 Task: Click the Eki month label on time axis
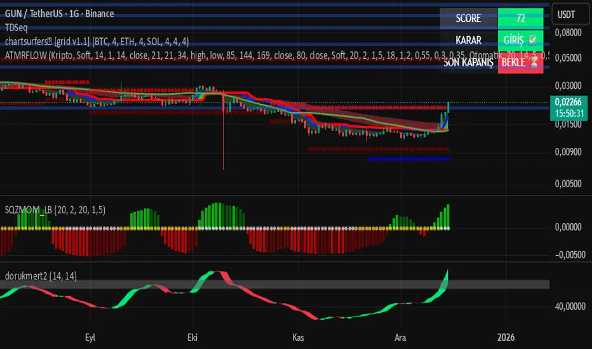click(x=192, y=338)
